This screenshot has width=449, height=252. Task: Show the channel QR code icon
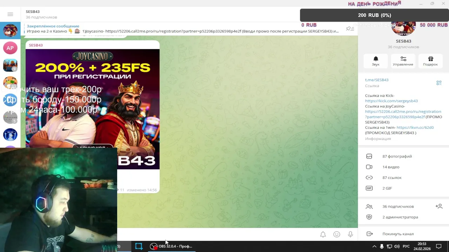tap(439, 83)
